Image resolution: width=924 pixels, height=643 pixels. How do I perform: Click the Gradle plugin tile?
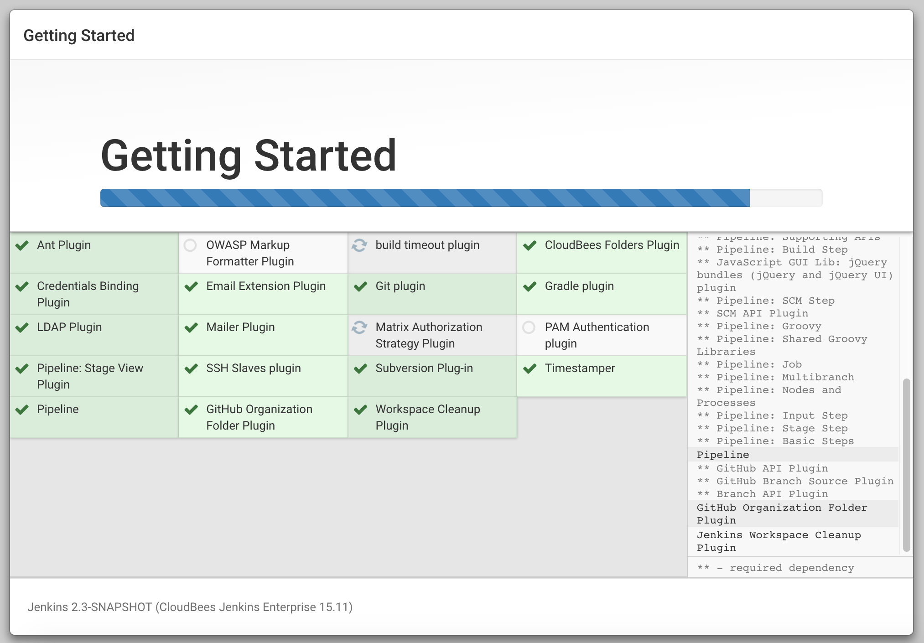[x=579, y=286]
